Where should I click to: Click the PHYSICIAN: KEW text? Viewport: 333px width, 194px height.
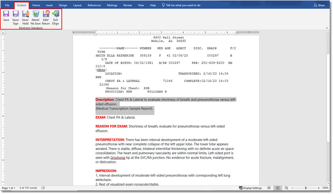pos(119,92)
